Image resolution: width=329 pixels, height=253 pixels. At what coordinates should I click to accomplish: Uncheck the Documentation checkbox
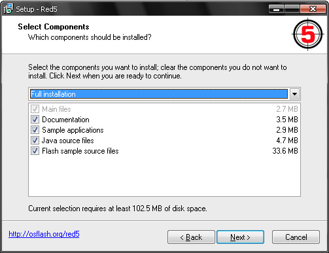pos(35,120)
